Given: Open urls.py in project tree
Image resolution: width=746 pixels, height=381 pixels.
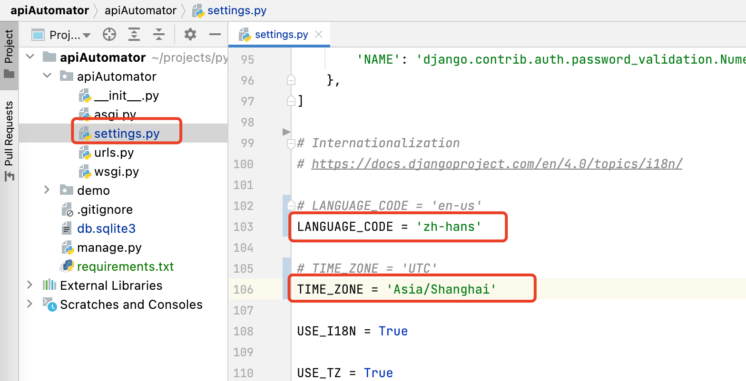Looking at the screenshot, I should 107,152.
